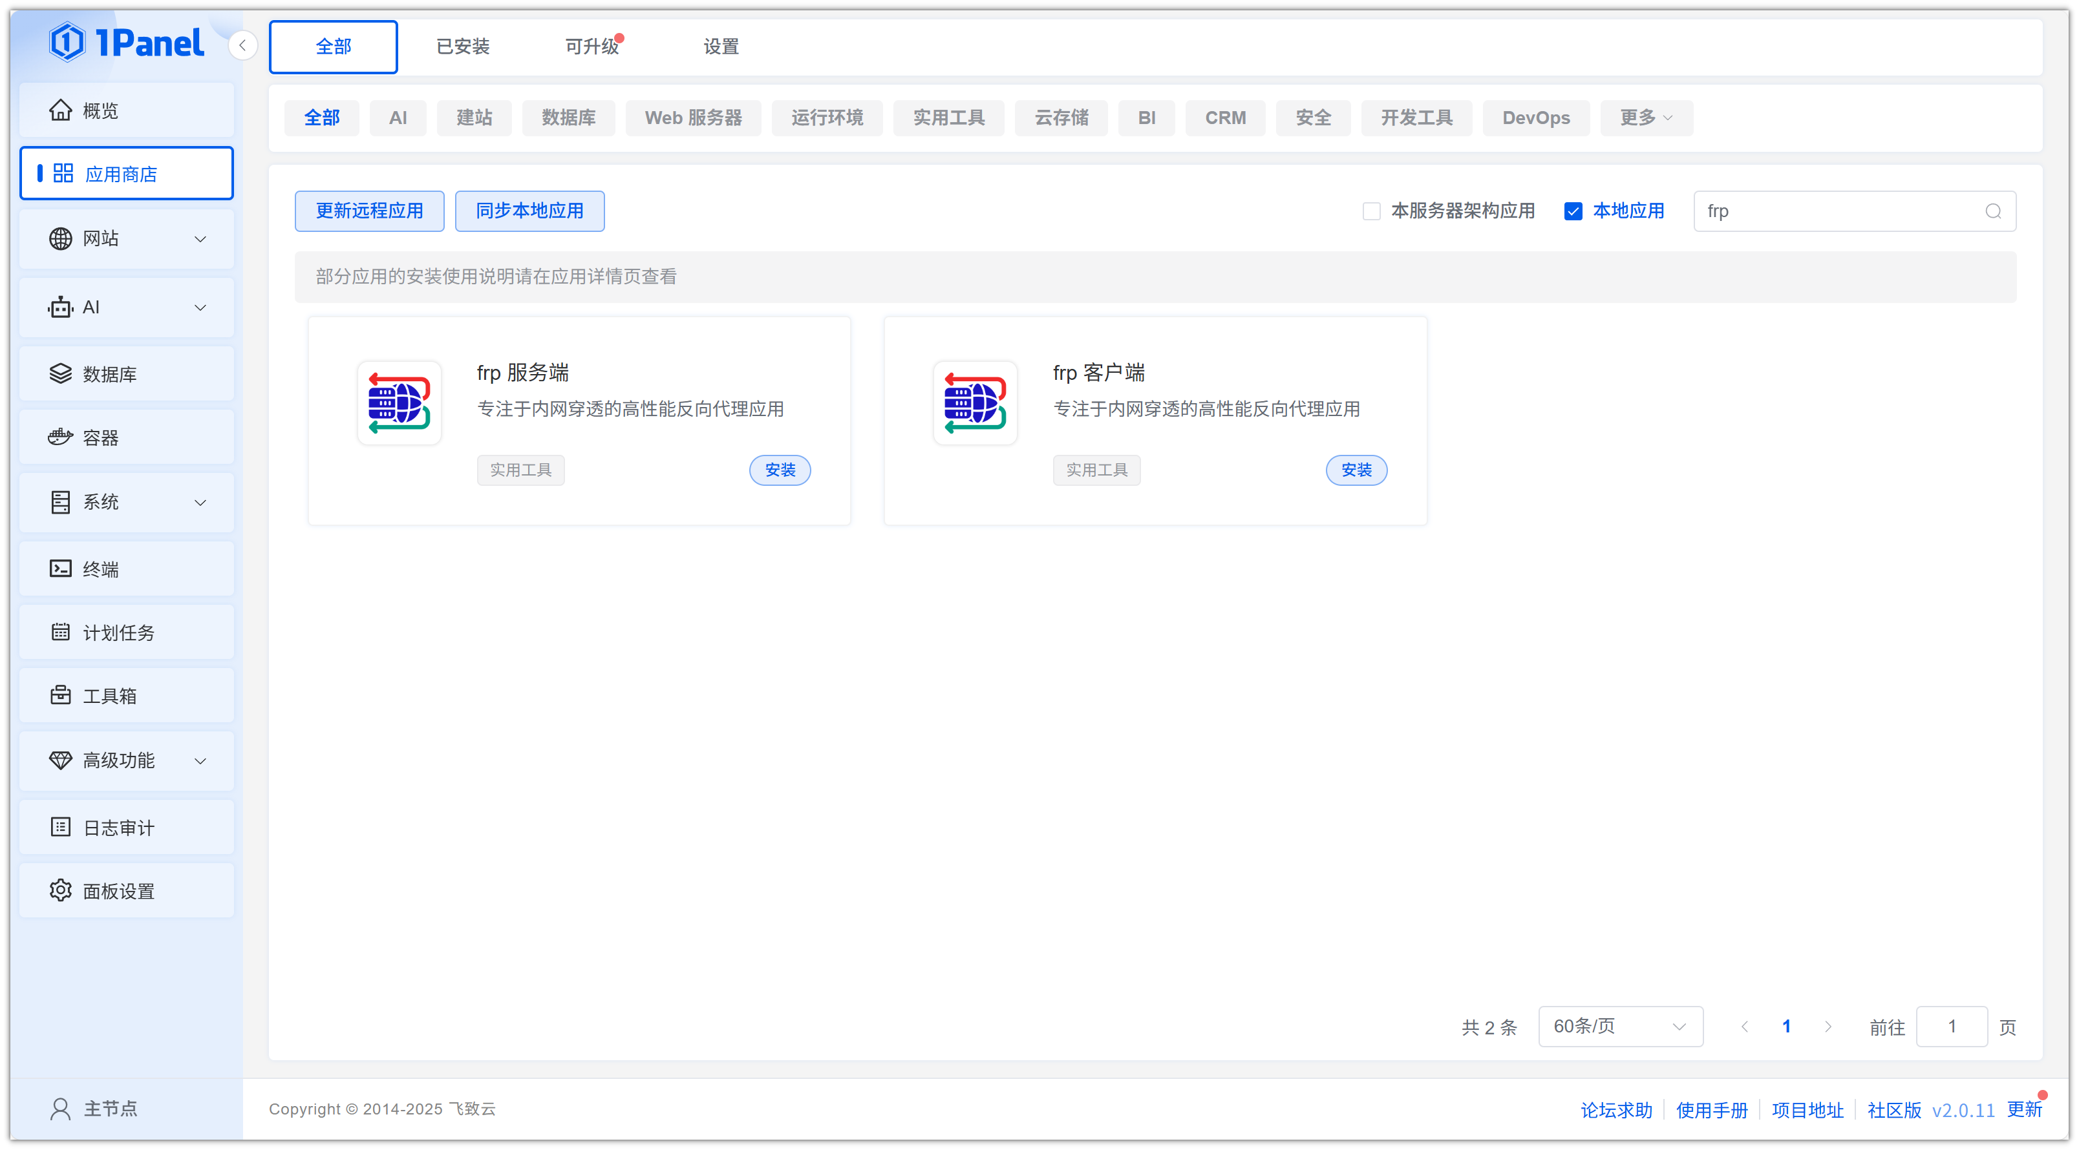Open the 容器 container icon in sidebar
Viewport: 2079px width, 1150px height.
[x=61, y=437]
